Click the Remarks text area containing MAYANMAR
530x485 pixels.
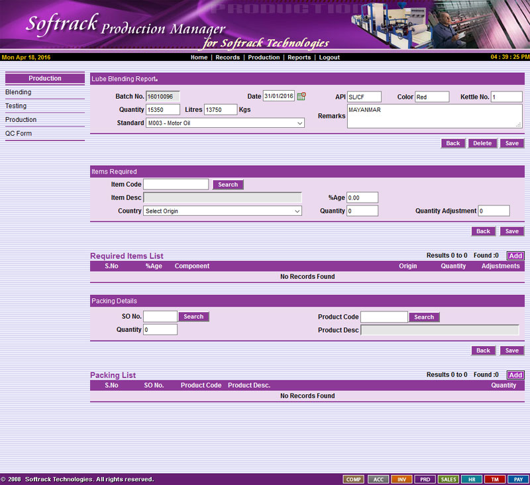(x=434, y=116)
